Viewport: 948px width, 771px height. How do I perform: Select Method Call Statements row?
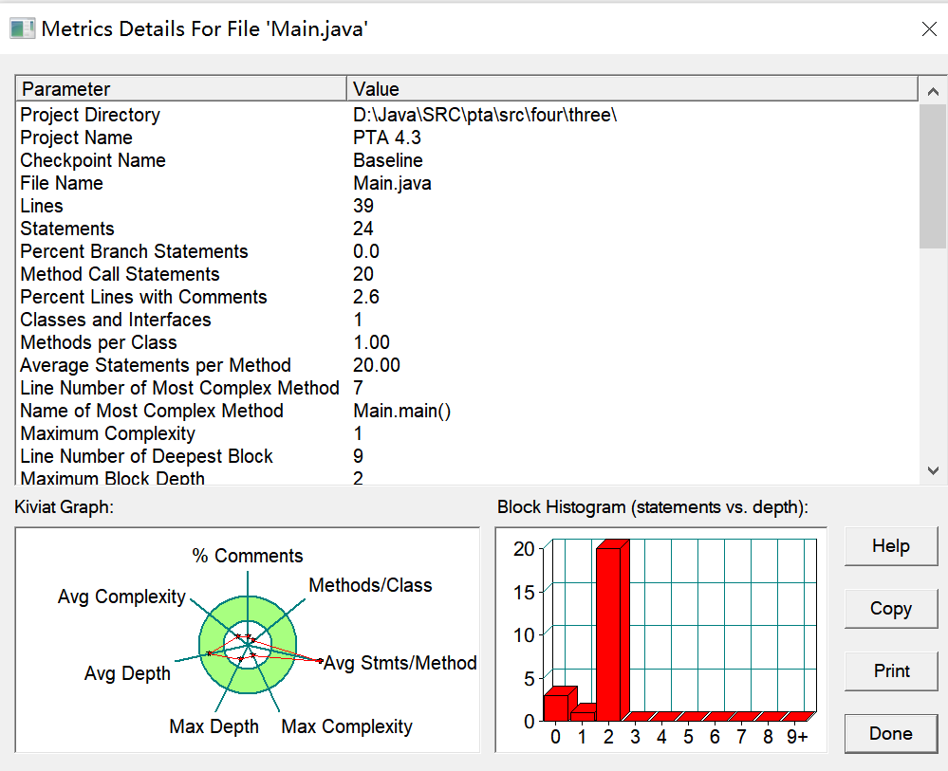[467, 274]
